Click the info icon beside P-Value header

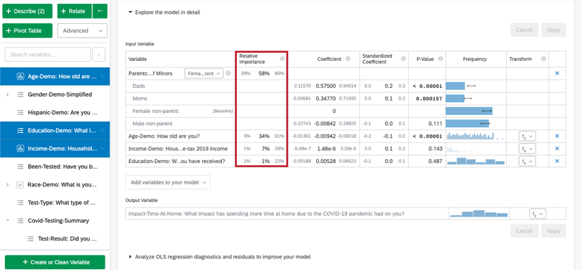440,59
